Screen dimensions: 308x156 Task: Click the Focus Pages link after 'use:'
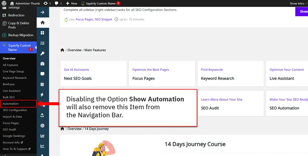coord(84,19)
